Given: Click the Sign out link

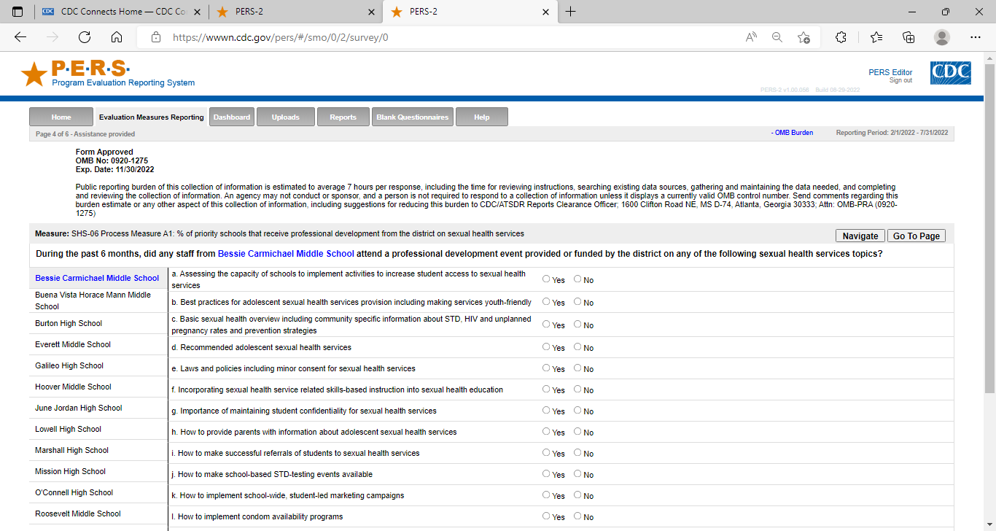Looking at the screenshot, I should point(900,80).
